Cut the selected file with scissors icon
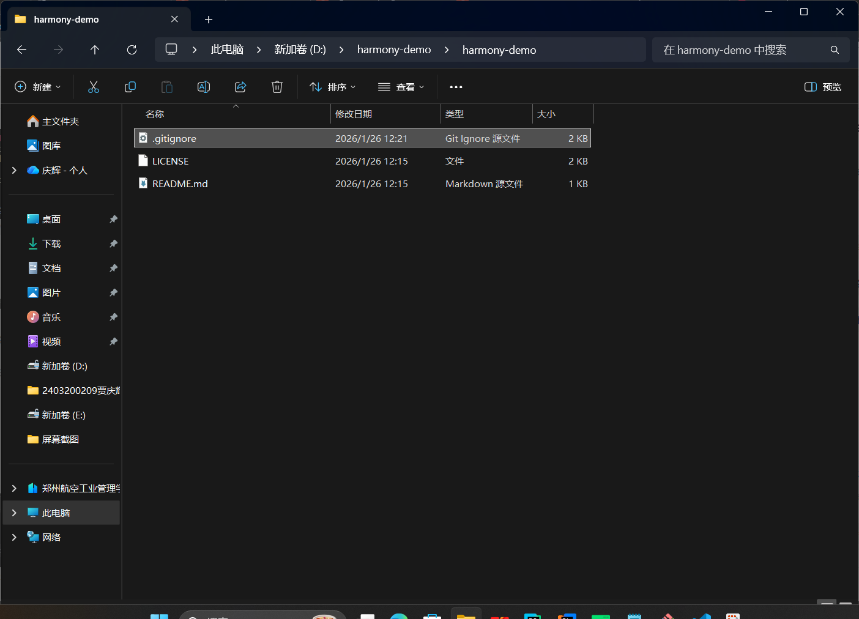The image size is (859, 619). click(x=94, y=87)
